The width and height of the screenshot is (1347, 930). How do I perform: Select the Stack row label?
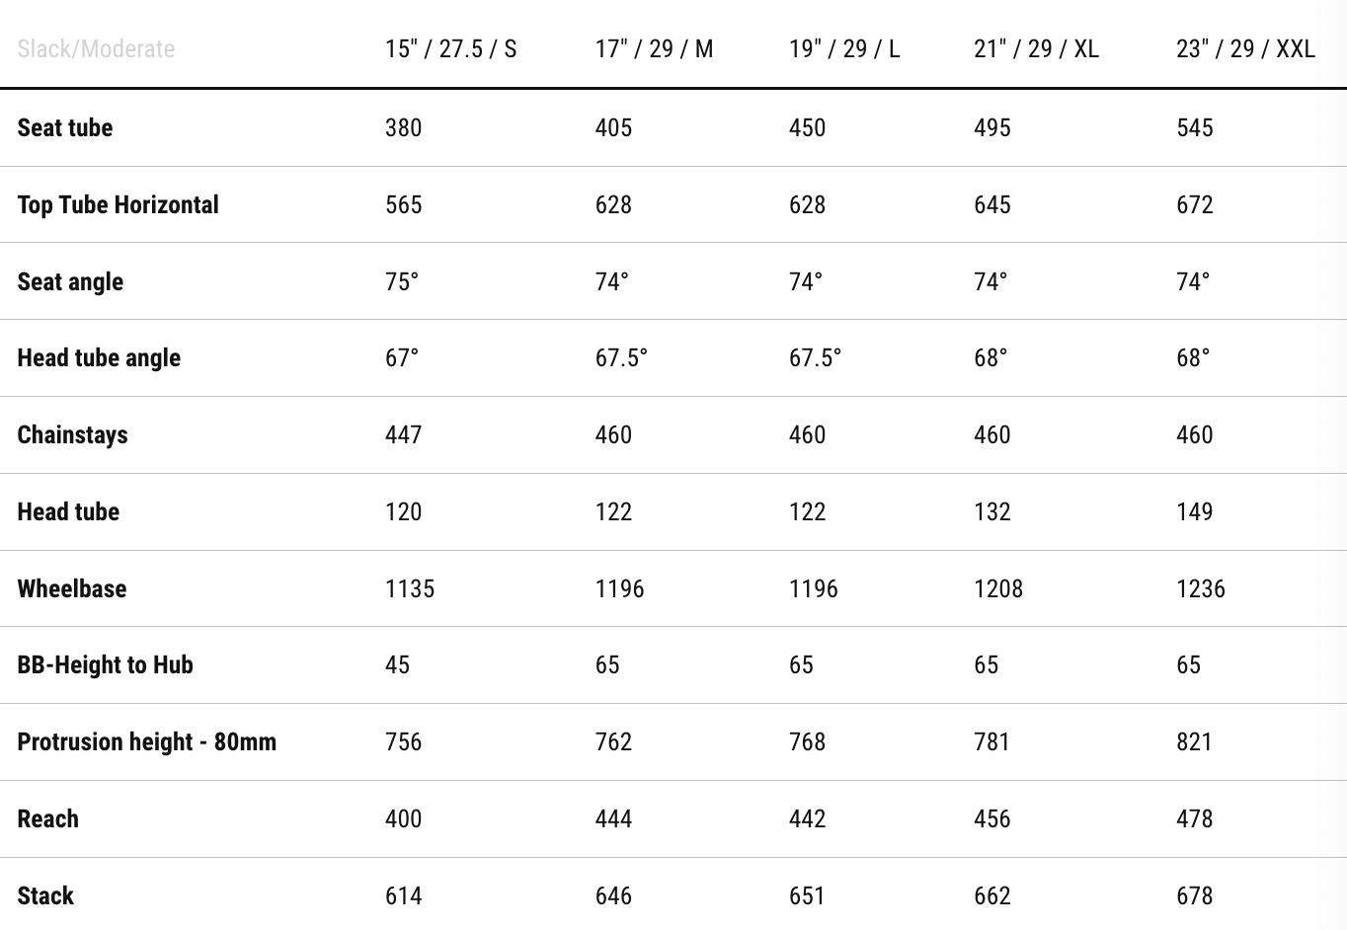[45, 896]
